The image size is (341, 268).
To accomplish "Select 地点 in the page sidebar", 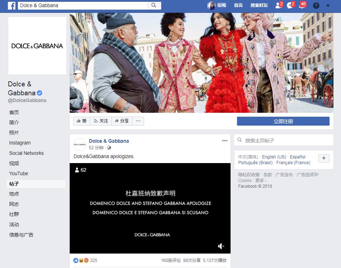I will [14, 194].
